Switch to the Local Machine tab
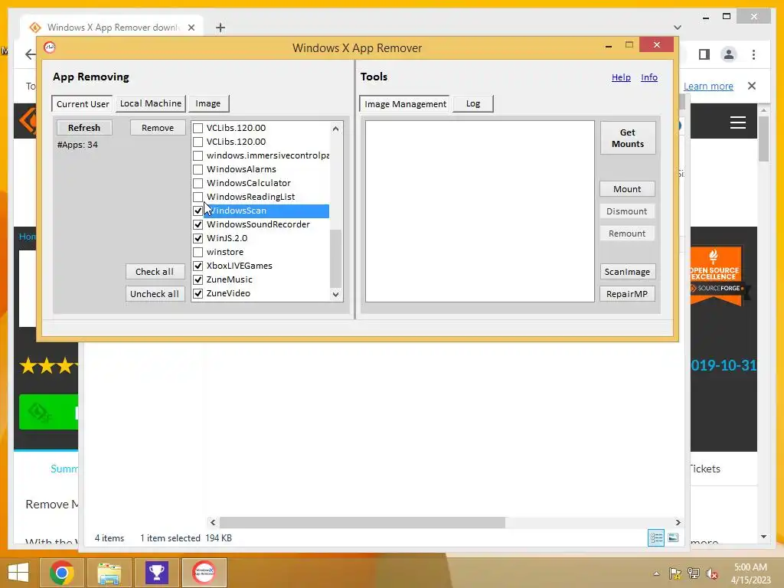This screenshot has width=784, height=588. [x=151, y=103]
